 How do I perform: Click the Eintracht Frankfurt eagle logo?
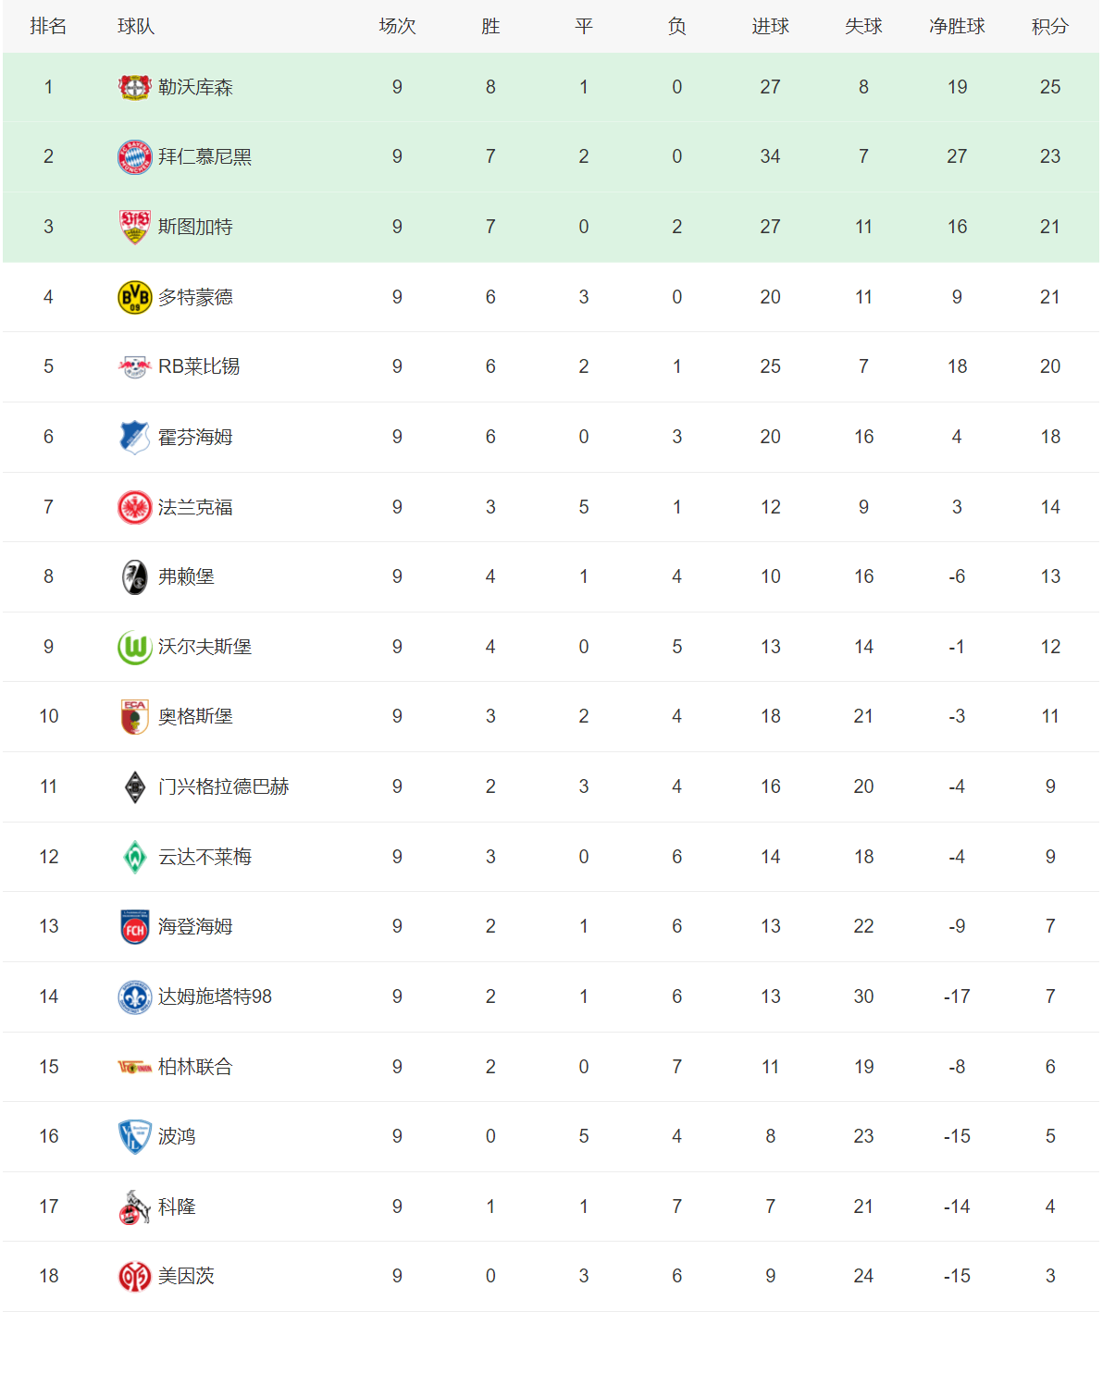[x=135, y=507]
